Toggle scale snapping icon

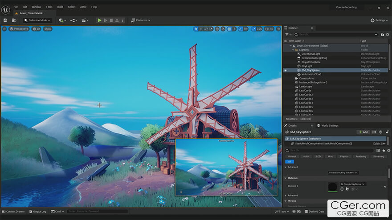(253, 29)
